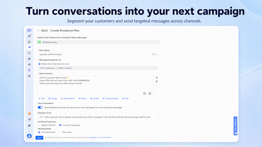
Task: Click the info icon beside Message Recipients
Action: point(60,60)
